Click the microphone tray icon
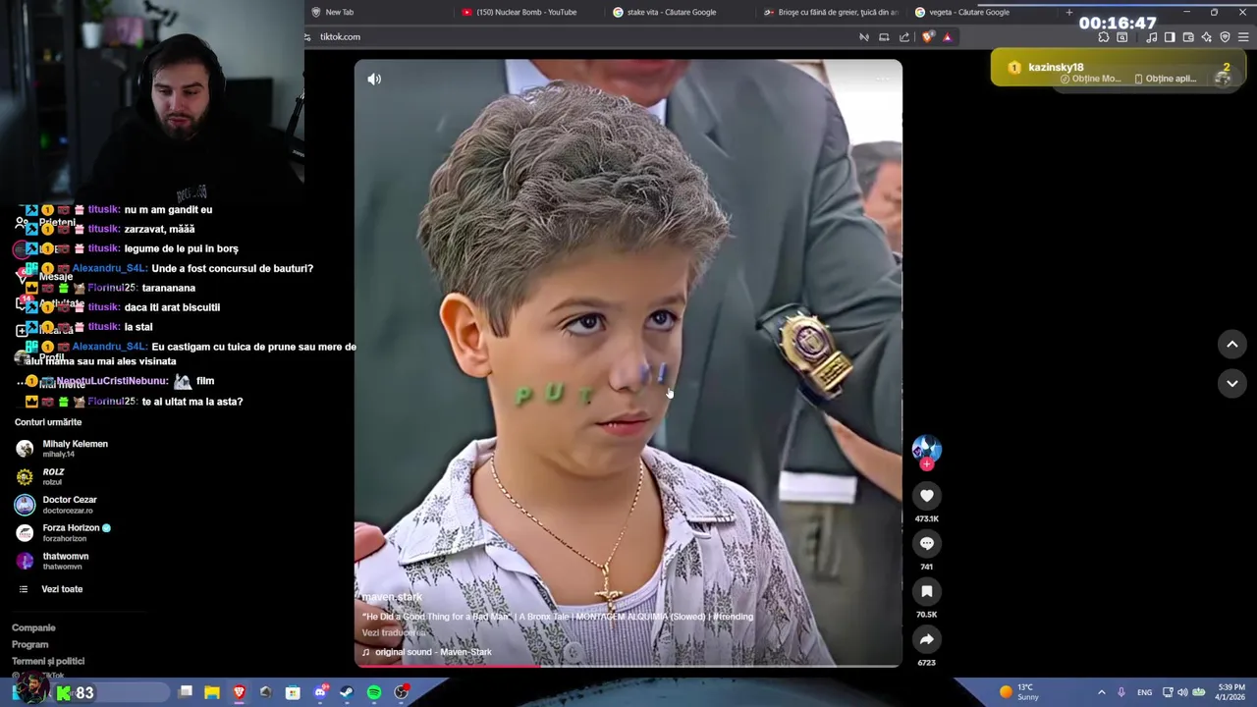 [x=1121, y=692]
